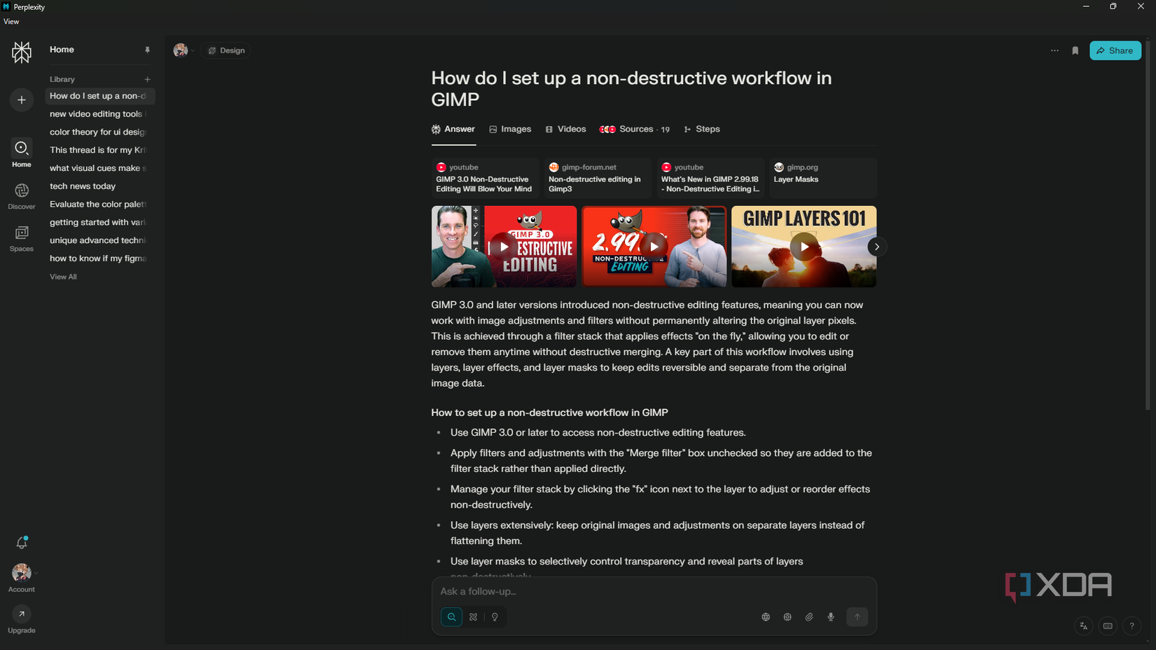1156x650 pixels.
Task: Start a new thread with plus button
Action: [22, 100]
